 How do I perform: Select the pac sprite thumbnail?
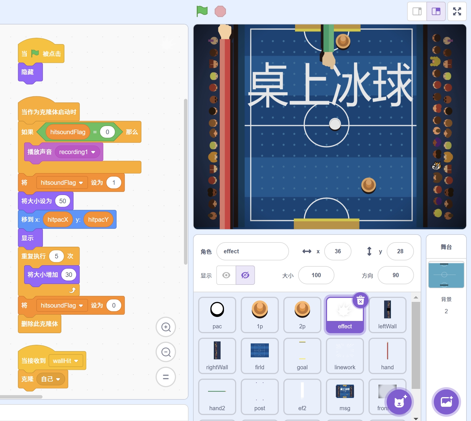pos(217,315)
